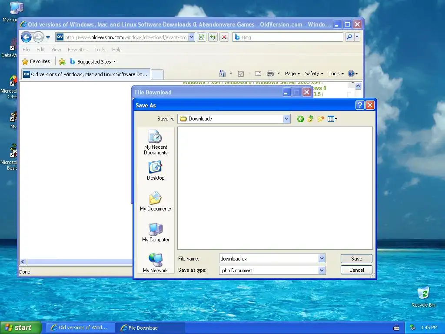The width and height of the screenshot is (445, 334).
Task: Click the magnifier Search icon
Action: click(x=350, y=37)
